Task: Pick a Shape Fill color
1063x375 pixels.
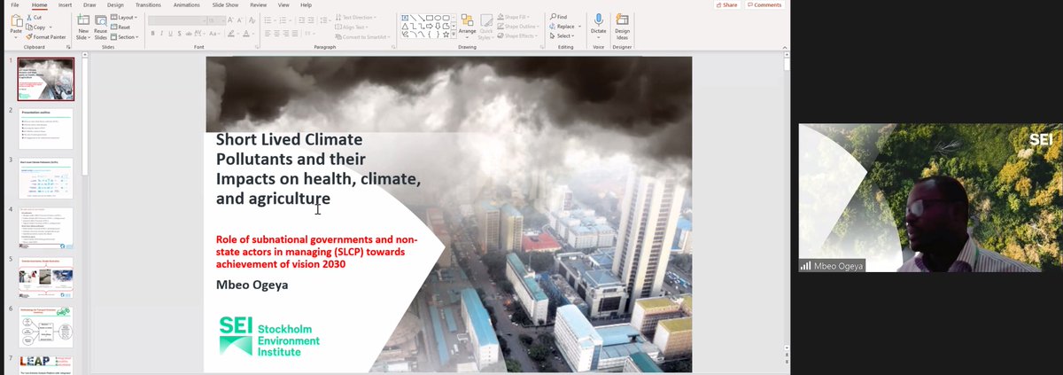Action: click(513, 17)
